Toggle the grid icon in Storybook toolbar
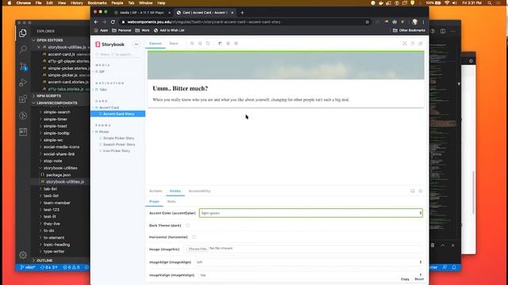Viewport: 508px width, 285px height. (x=228, y=44)
